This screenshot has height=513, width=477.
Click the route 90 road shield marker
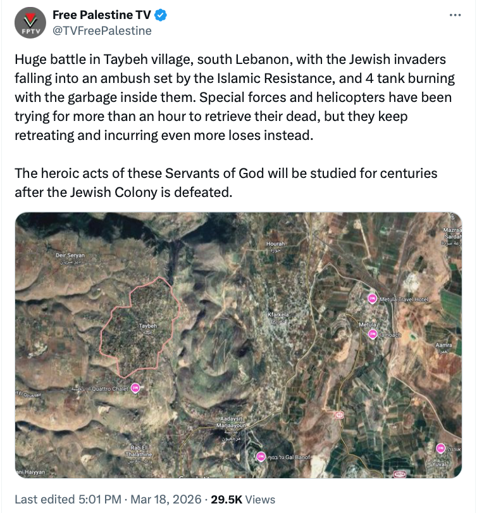(x=339, y=415)
